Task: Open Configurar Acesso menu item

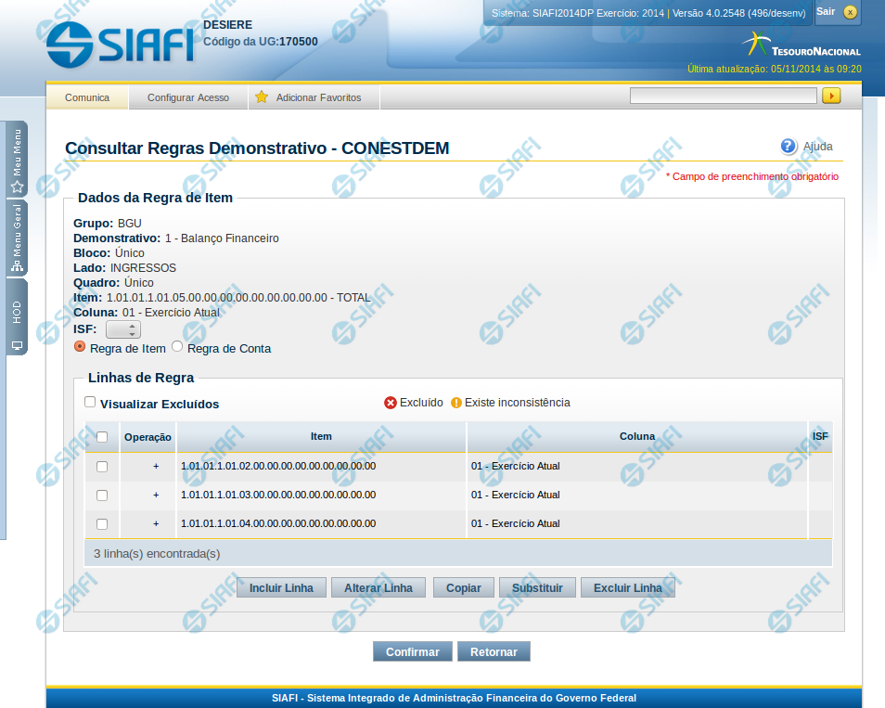Action: click(188, 97)
